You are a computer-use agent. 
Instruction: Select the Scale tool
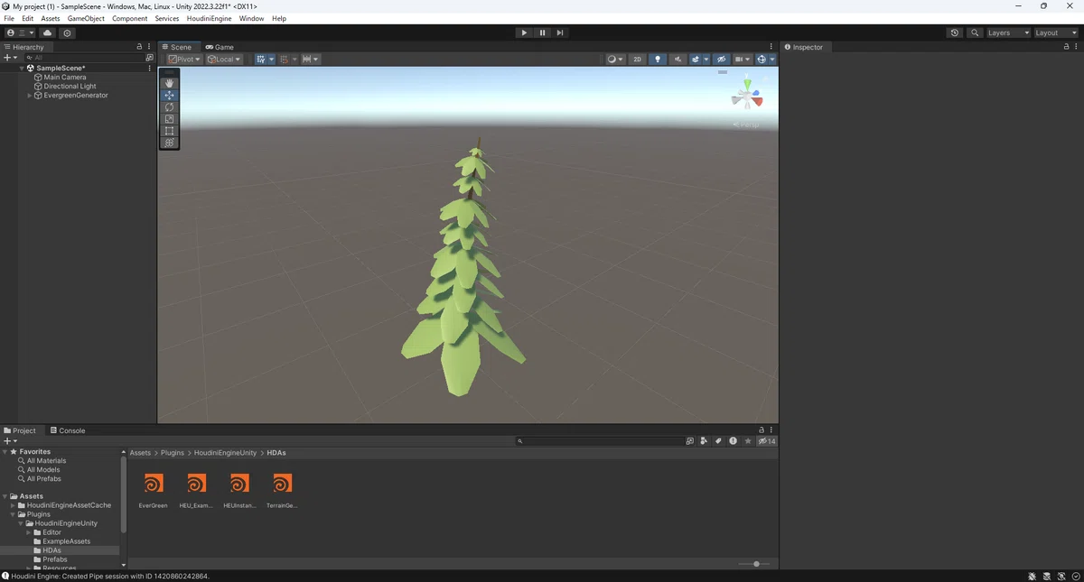169,118
